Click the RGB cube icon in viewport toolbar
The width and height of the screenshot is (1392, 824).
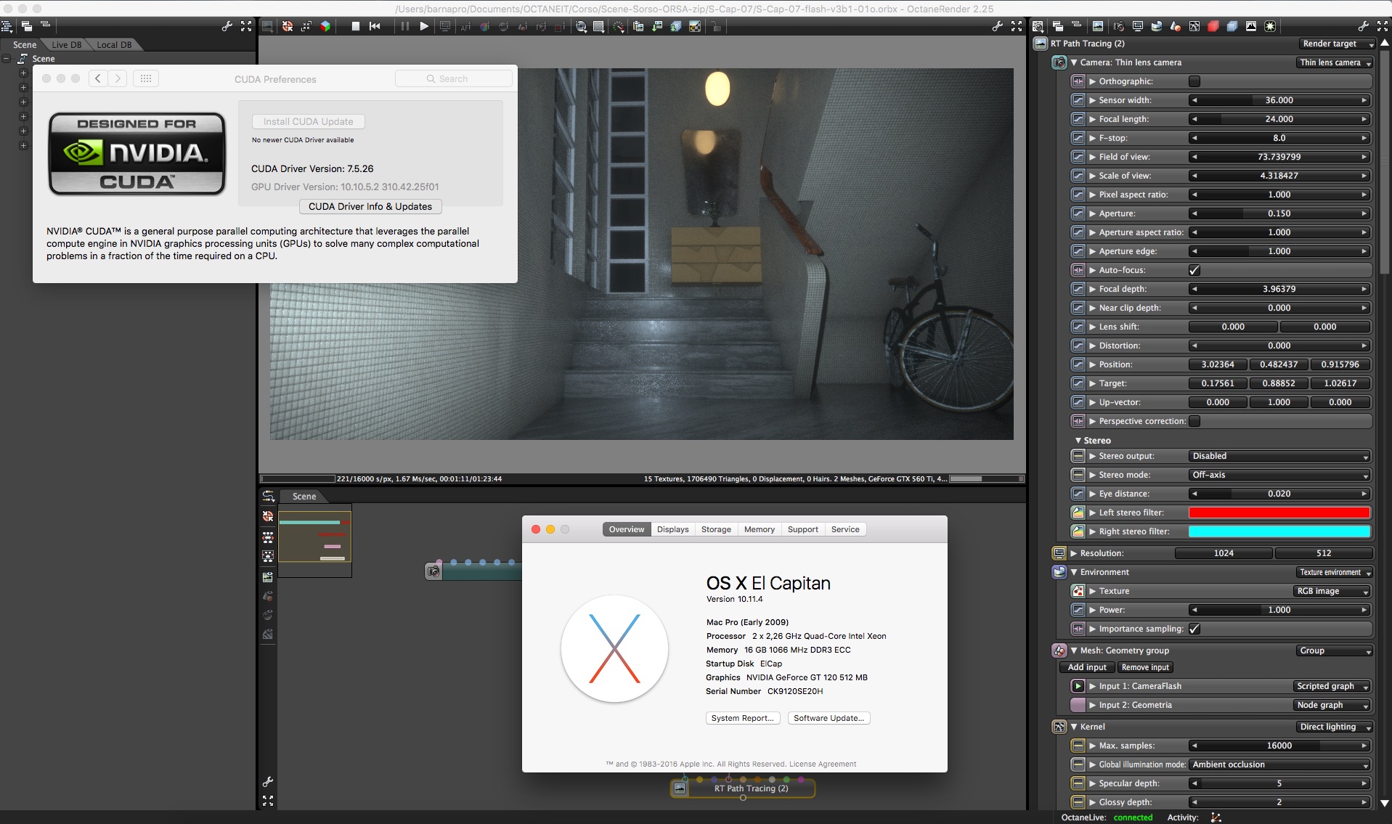pyautogui.click(x=325, y=26)
